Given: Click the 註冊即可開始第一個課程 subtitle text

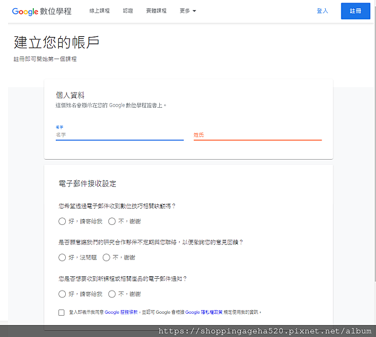Looking at the screenshot, I should tap(45, 59).
